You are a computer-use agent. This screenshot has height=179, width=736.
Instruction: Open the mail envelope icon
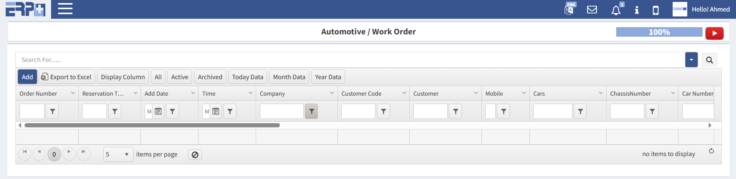592,10
